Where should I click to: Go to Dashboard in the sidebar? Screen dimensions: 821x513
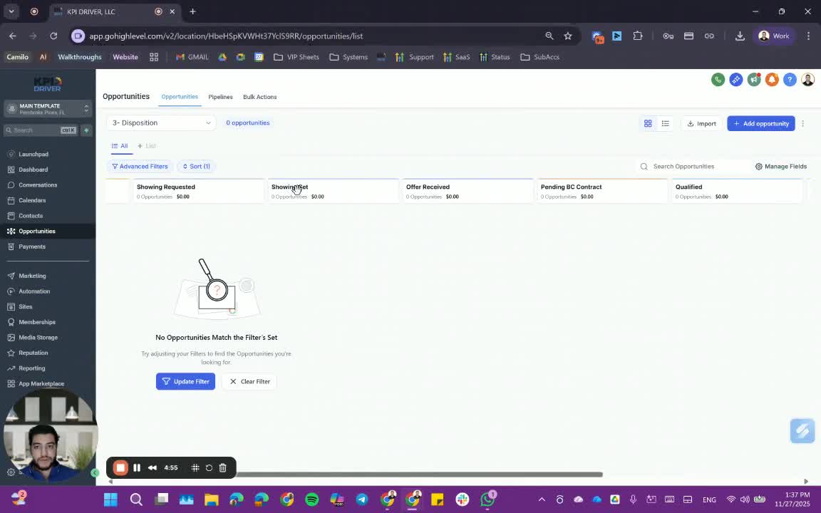[x=33, y=170]
